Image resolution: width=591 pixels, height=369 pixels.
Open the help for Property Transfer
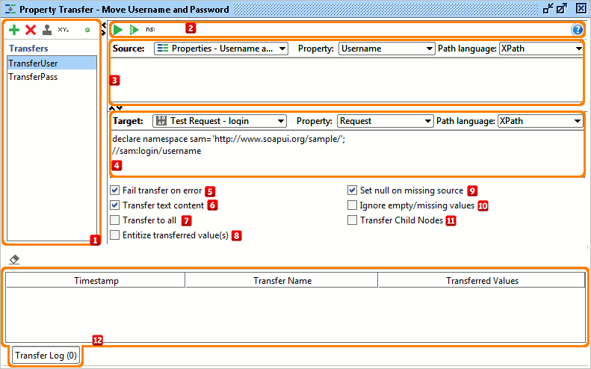[x=577, y=30]
